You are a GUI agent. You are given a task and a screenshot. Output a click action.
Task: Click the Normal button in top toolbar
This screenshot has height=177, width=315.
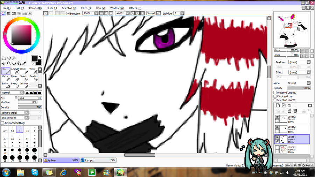coord(150,13)
